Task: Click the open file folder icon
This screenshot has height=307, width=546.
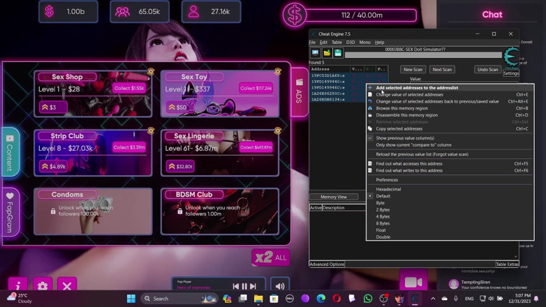Action: pyautogui.click(x=327, y=53)
